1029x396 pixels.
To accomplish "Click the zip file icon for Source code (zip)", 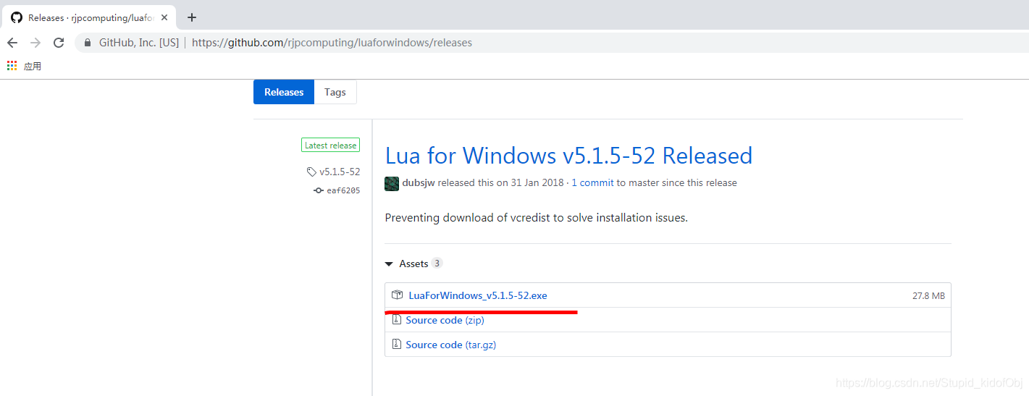I will 396,320.
